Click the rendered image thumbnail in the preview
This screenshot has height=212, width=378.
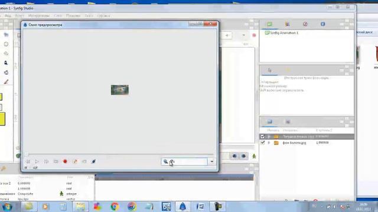(x=119, y=90)
